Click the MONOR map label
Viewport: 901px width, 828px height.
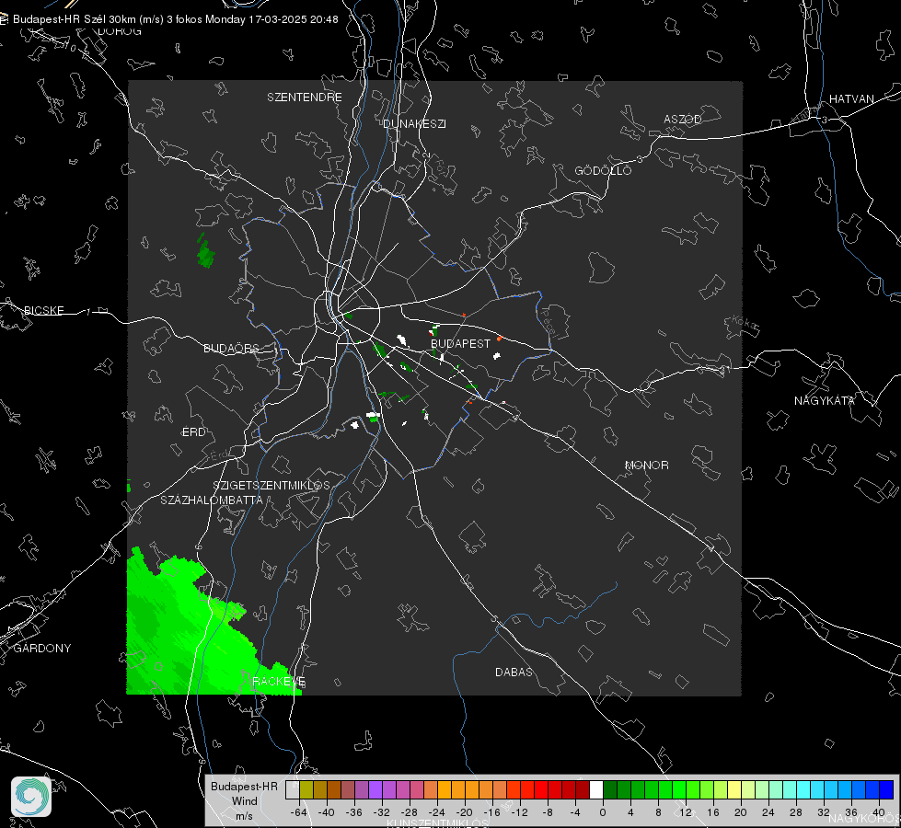pos(646,466)
